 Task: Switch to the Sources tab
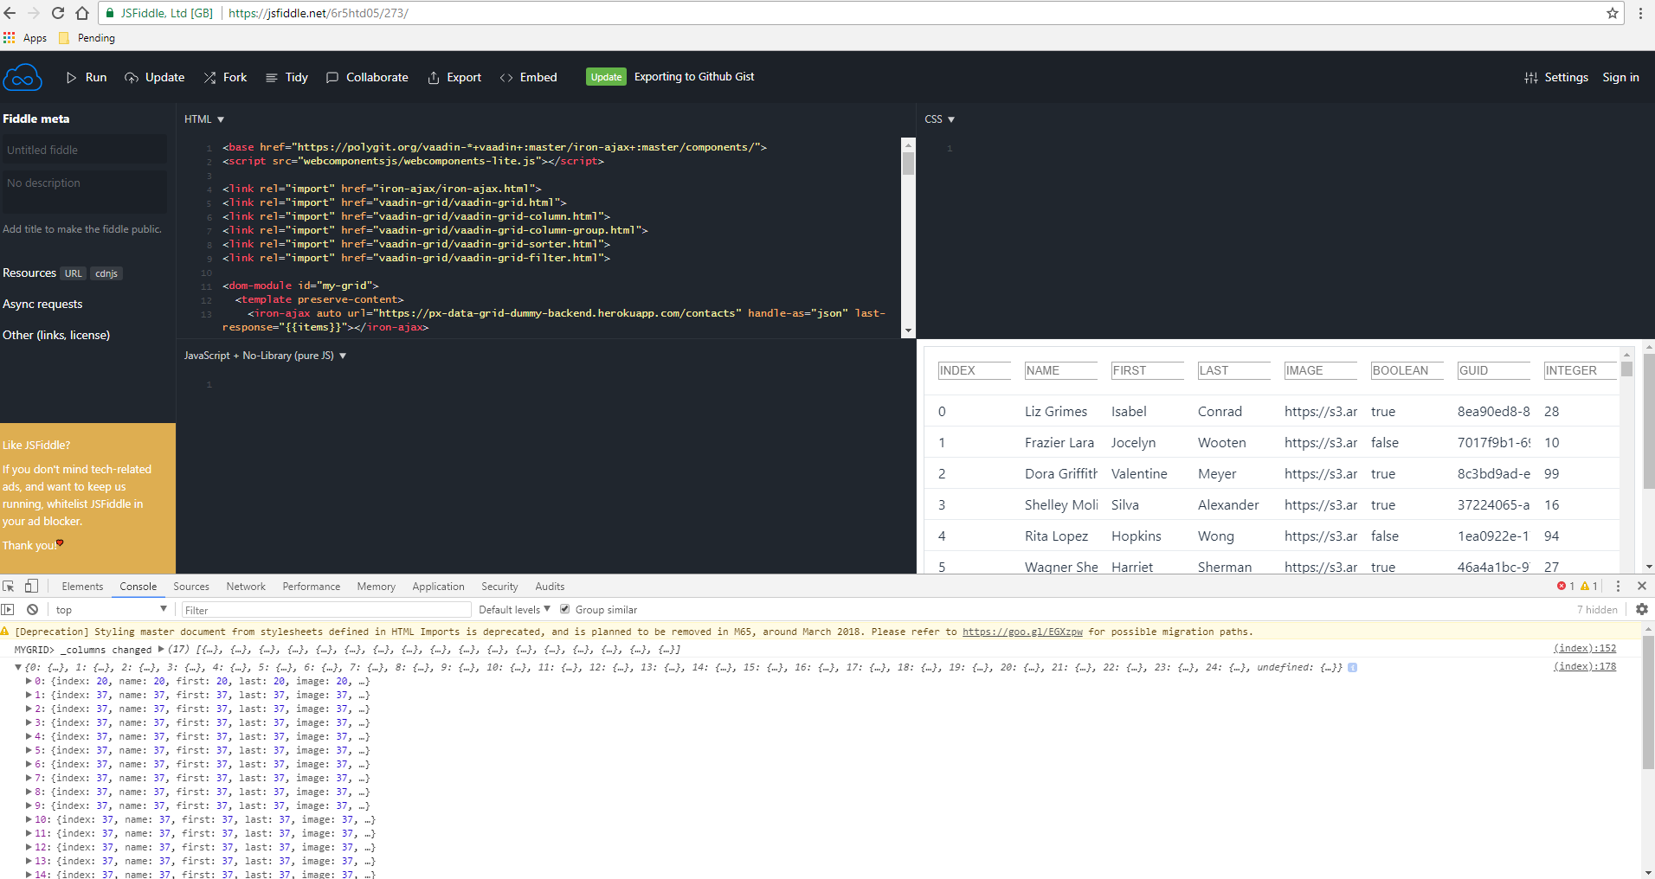point(191,587)
